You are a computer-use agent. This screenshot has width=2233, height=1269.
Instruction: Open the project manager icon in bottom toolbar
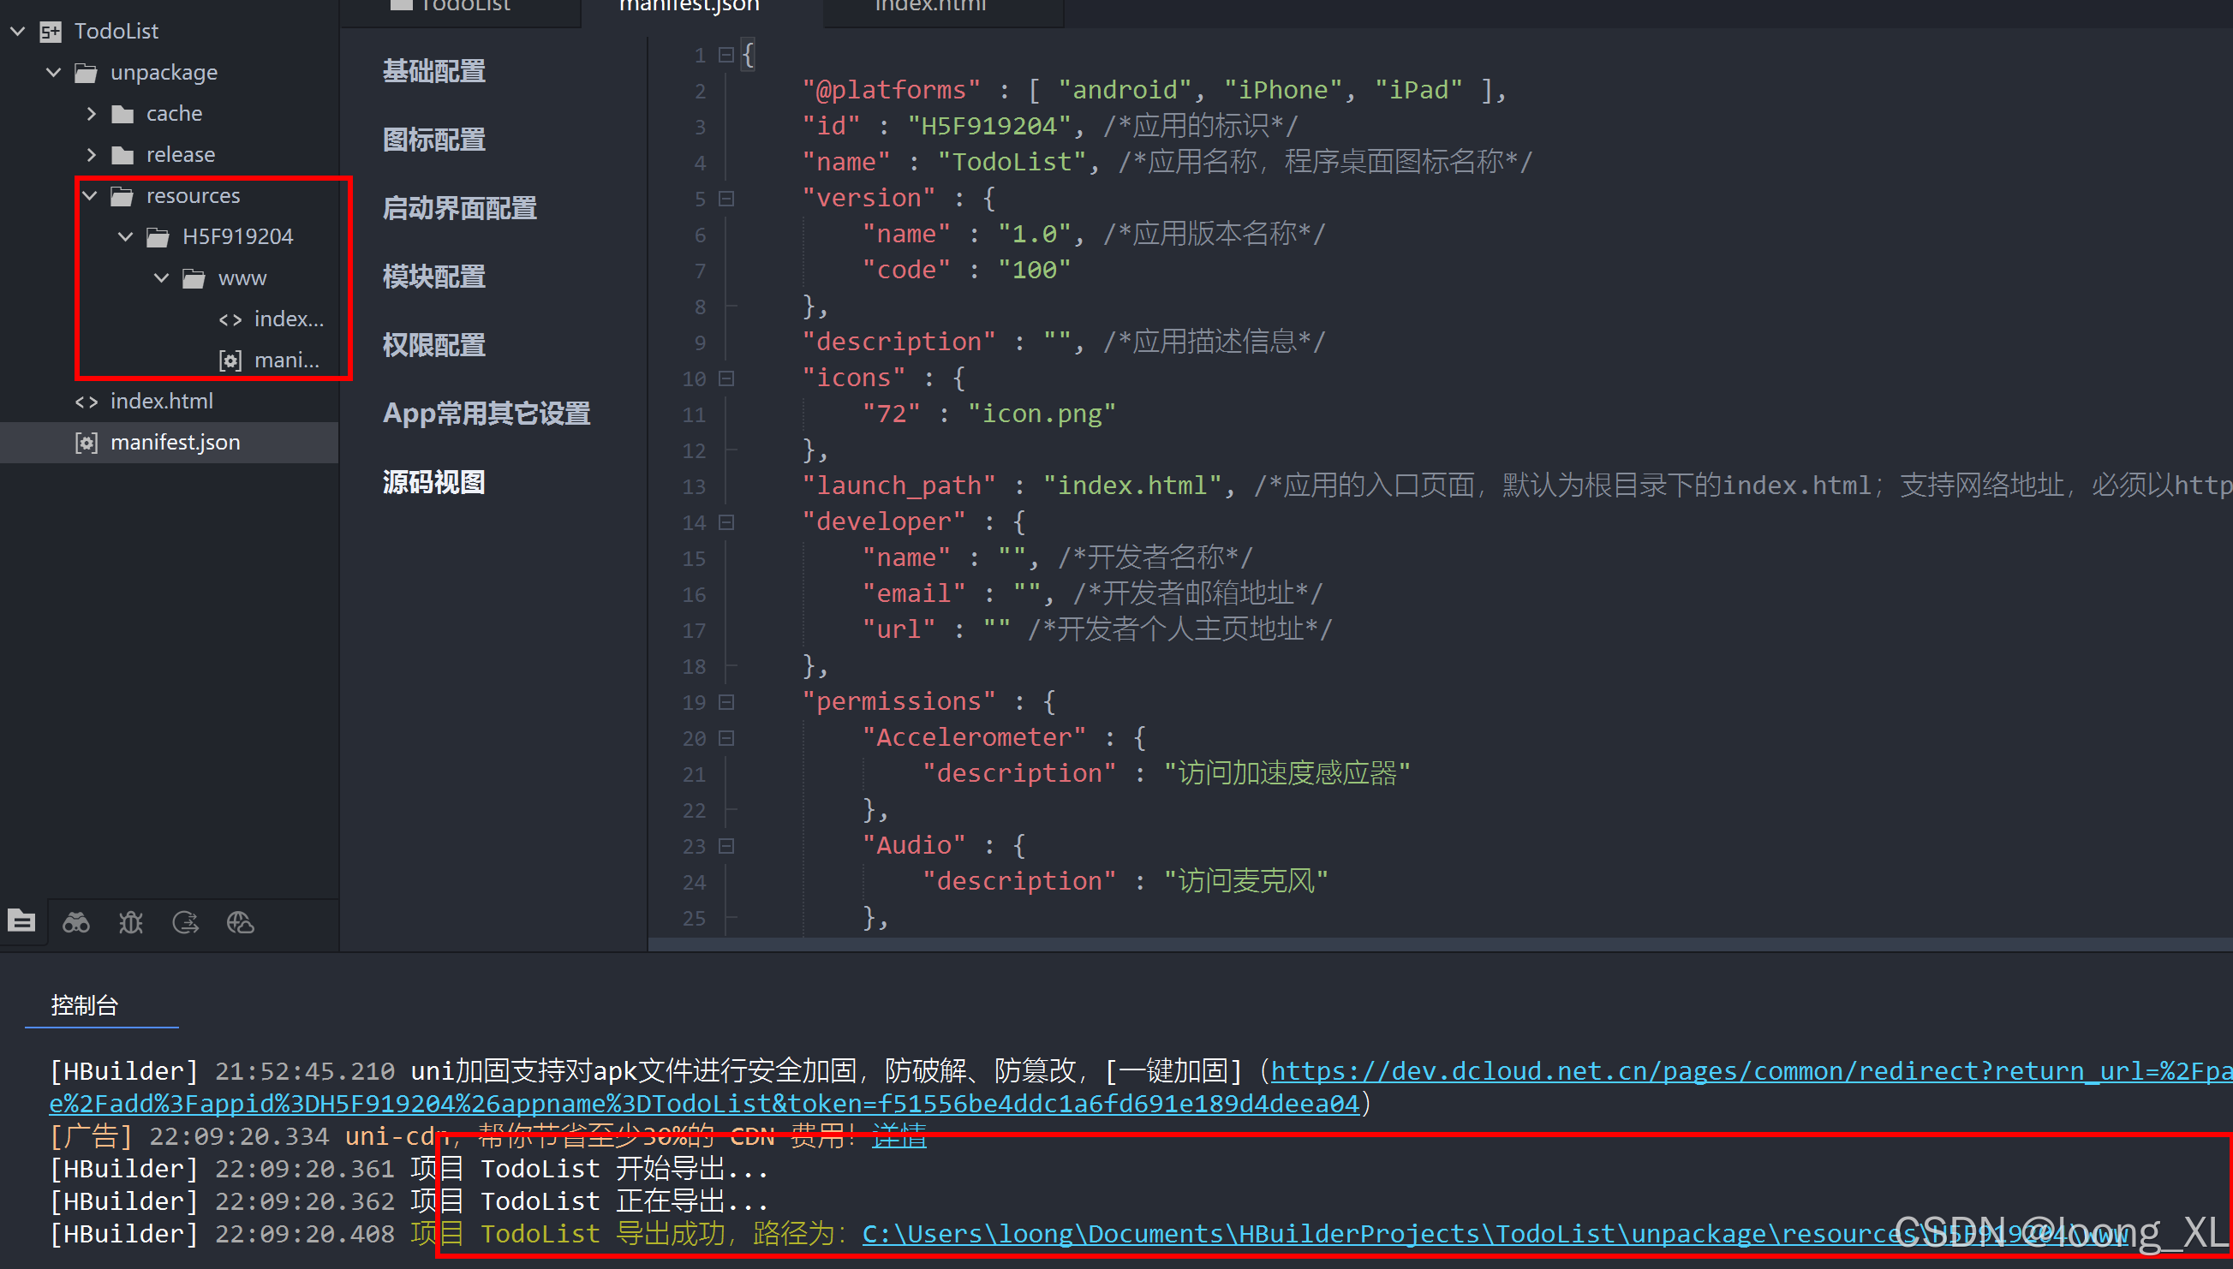coord(21,920)
